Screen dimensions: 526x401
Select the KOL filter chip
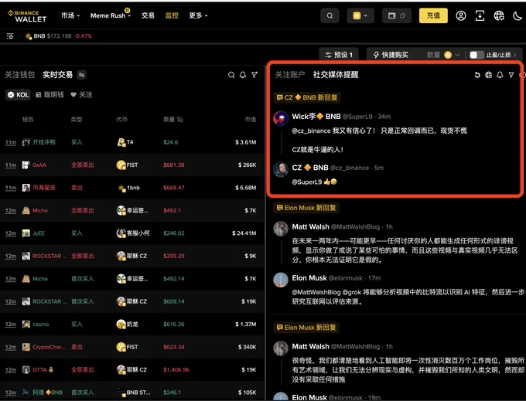[x=18, y=95]
